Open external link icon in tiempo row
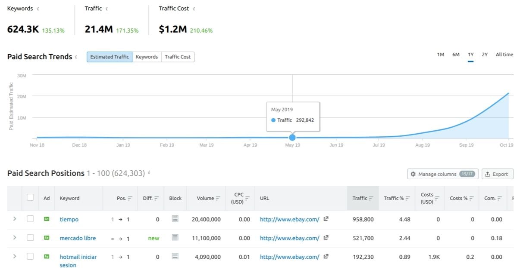Screen dimensions: 520x273 click(x=326, y=219)
